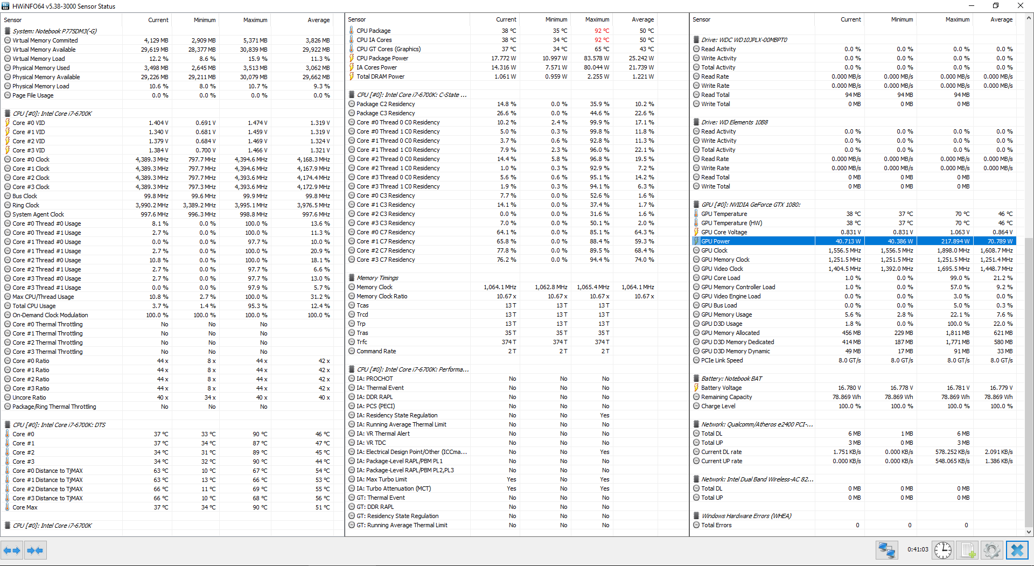Select the Drive: WD Elements 10B8 group header
The width and height of the screenshot is (1034, 566).
pyautogui.click(x=735, y=122)
